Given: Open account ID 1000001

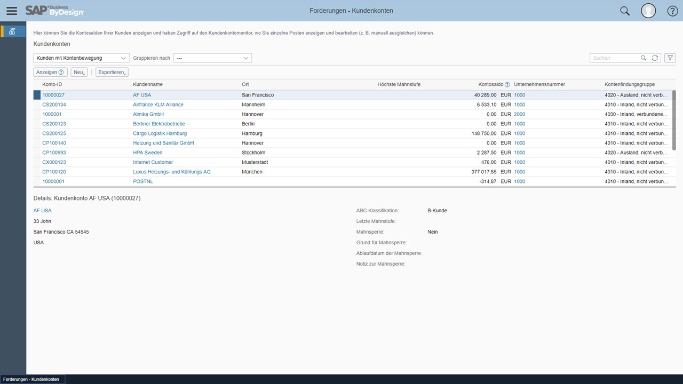Looking at the screenshot, I should pos(52,114).
